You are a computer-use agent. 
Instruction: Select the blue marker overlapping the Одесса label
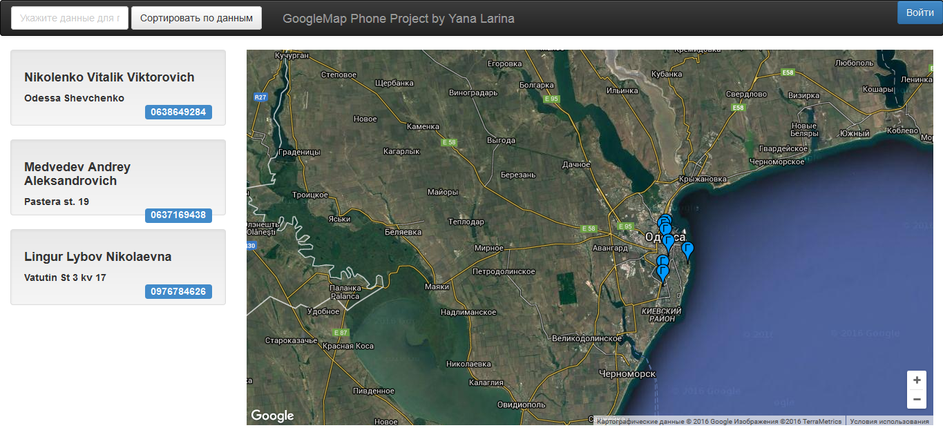[668, 242]
